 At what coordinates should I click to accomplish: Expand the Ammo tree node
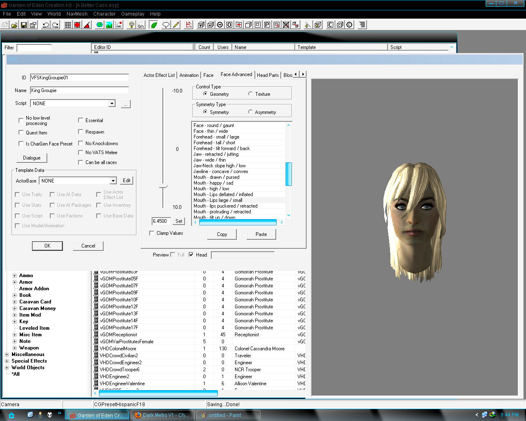click(15, 276)
